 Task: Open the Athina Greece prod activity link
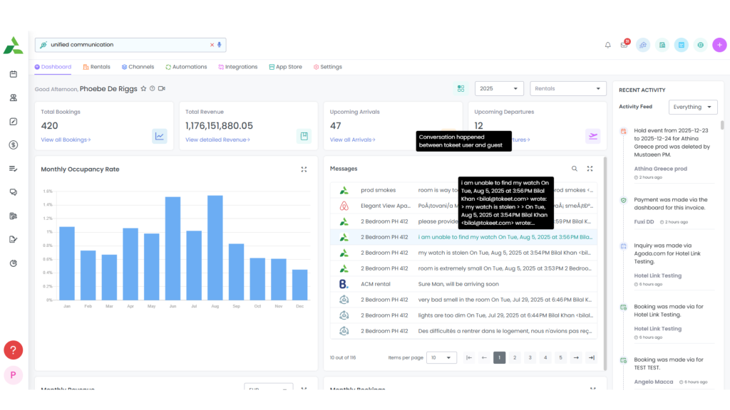coord(660,169)
